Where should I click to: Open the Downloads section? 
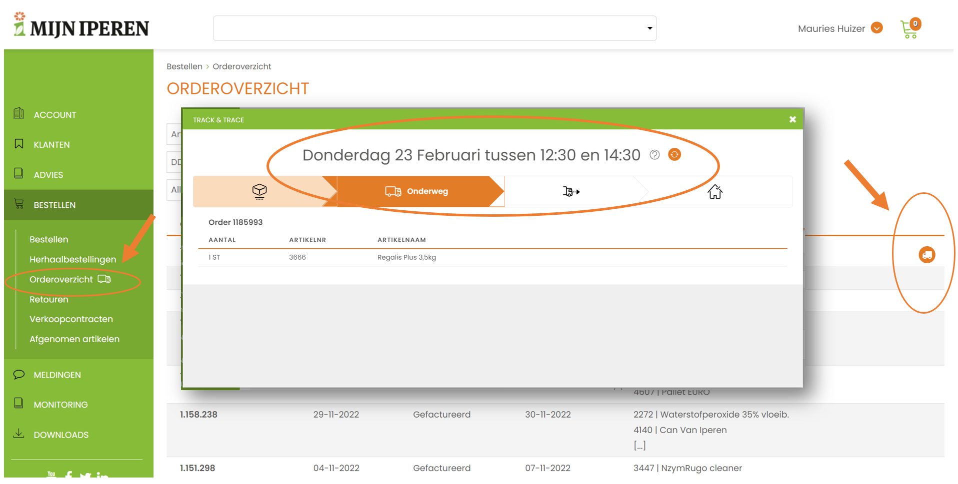tap(60, 435)
